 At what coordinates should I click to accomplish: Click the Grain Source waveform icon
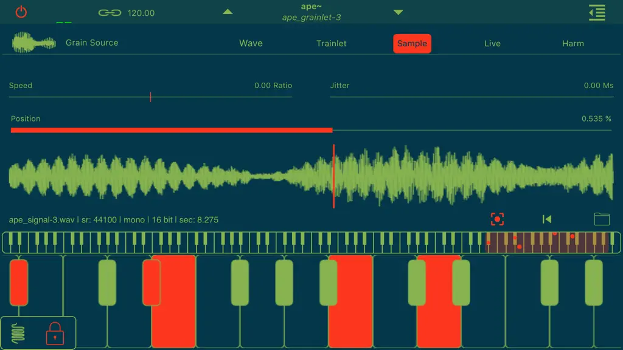point(34,43)
